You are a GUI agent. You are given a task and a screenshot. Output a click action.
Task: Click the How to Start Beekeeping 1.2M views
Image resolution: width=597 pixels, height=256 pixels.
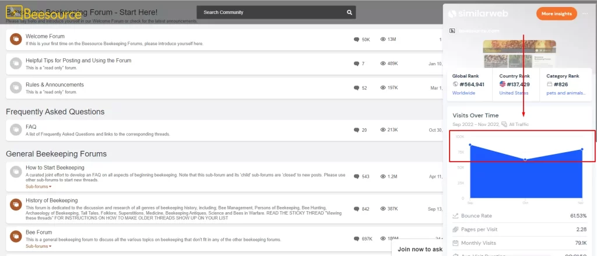[392, 176]
